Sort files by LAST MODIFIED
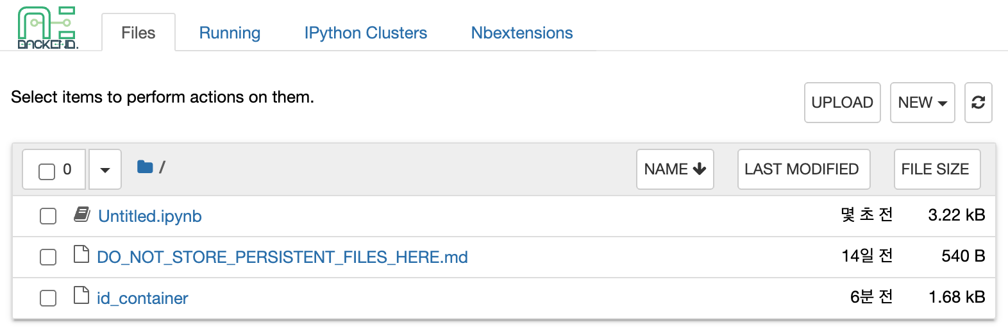 coord(804,169)
